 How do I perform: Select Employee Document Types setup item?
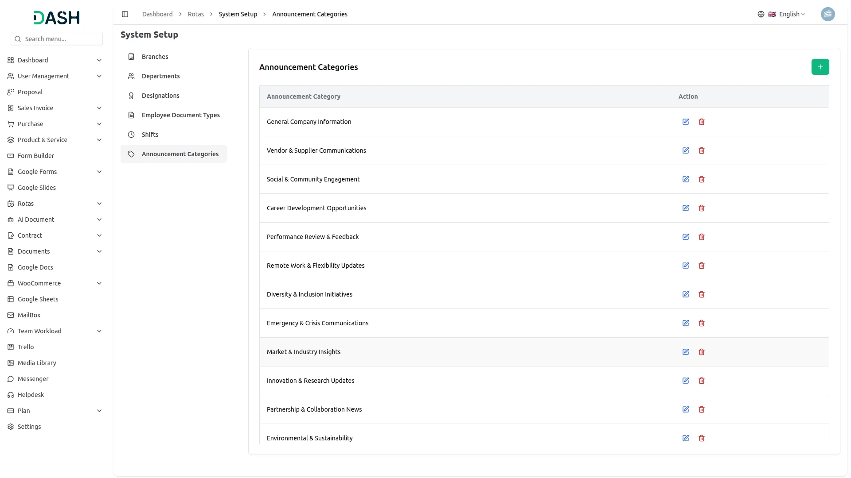180,115
